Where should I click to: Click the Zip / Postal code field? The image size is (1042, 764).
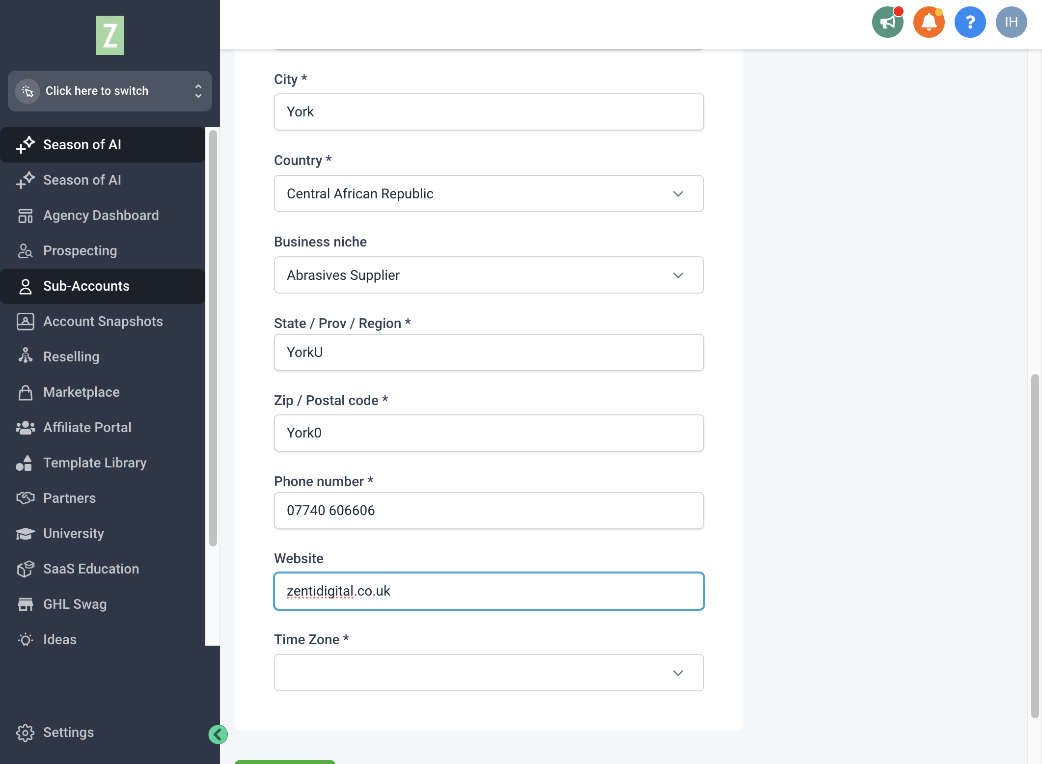(489, 433)
